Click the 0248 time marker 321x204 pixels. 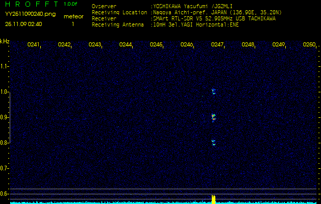click(x=248, y=44)
